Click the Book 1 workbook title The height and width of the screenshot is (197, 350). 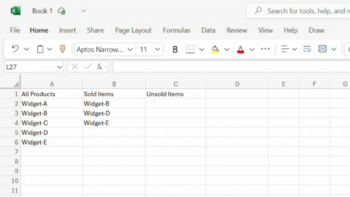coord(42,11)
